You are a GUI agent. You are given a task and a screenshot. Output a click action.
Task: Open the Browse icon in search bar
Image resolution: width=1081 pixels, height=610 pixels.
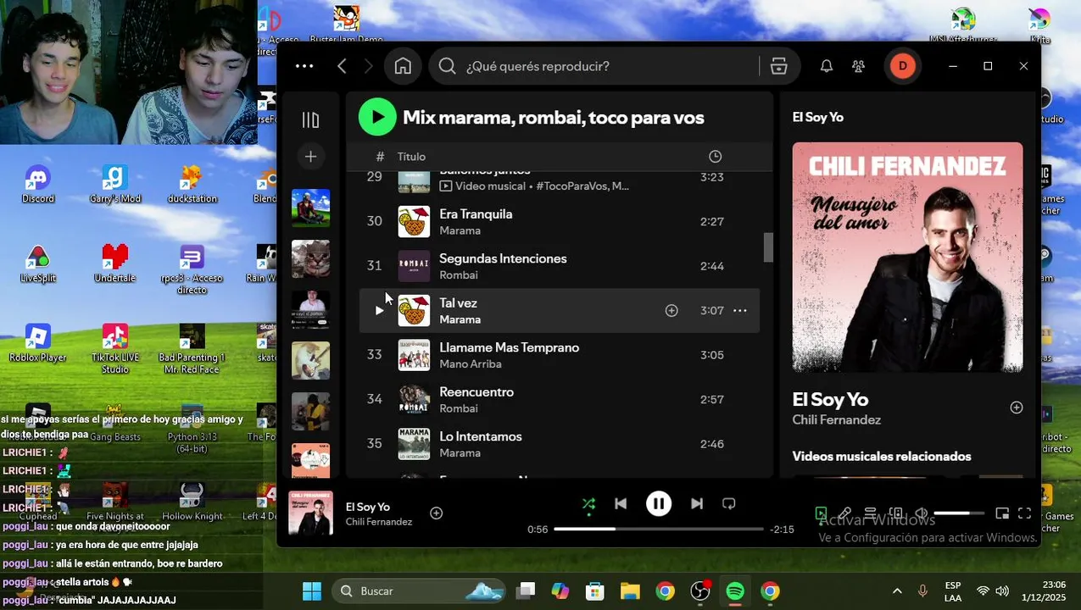[x=779, y=66]
